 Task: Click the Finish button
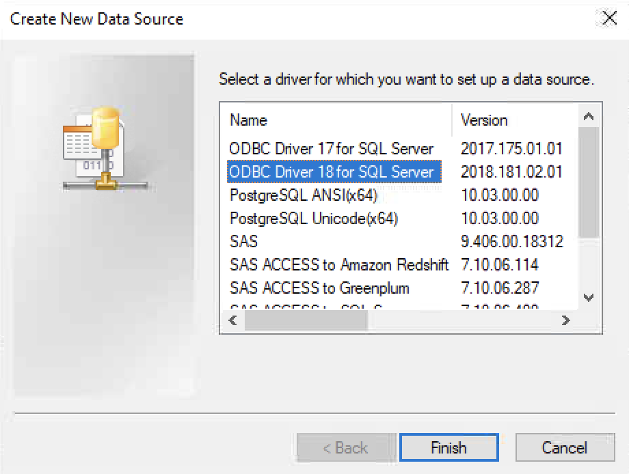(x=449, y=447)
